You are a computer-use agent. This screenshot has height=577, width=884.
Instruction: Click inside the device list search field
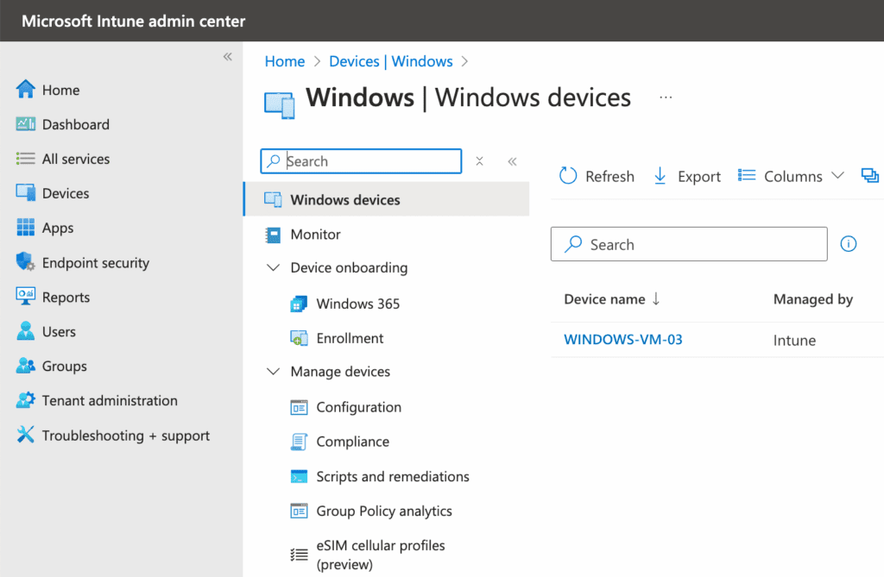(x=689, y=244)
